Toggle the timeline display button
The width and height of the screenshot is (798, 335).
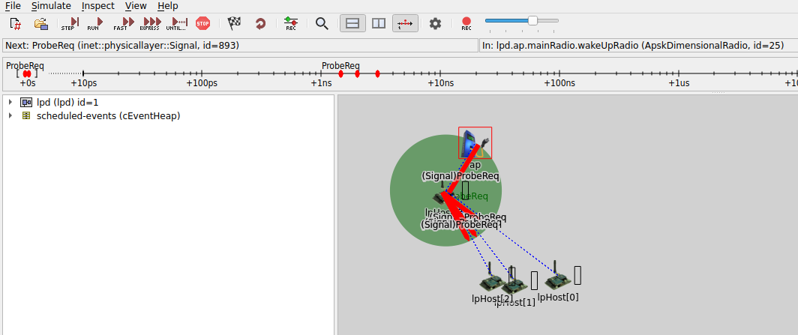point(405,23)
